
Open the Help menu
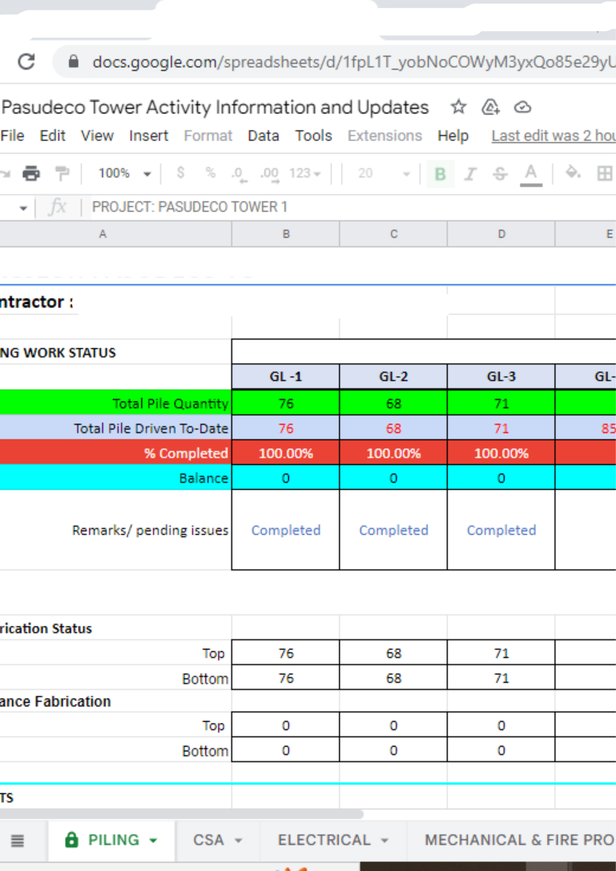click(453, 135)
